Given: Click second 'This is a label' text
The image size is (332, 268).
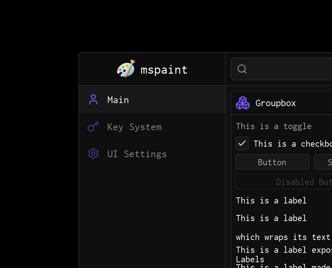Looking at the screenshot, I should pyautogui.click(x=271, y=218).
